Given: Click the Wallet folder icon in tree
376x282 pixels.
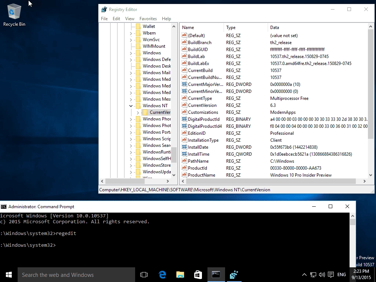Looking at the screenshot, I should (138, 26).
